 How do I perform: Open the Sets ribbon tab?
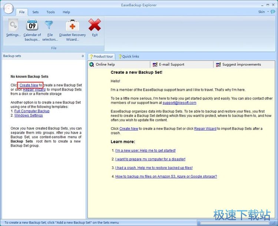click(x=36, y=12)
